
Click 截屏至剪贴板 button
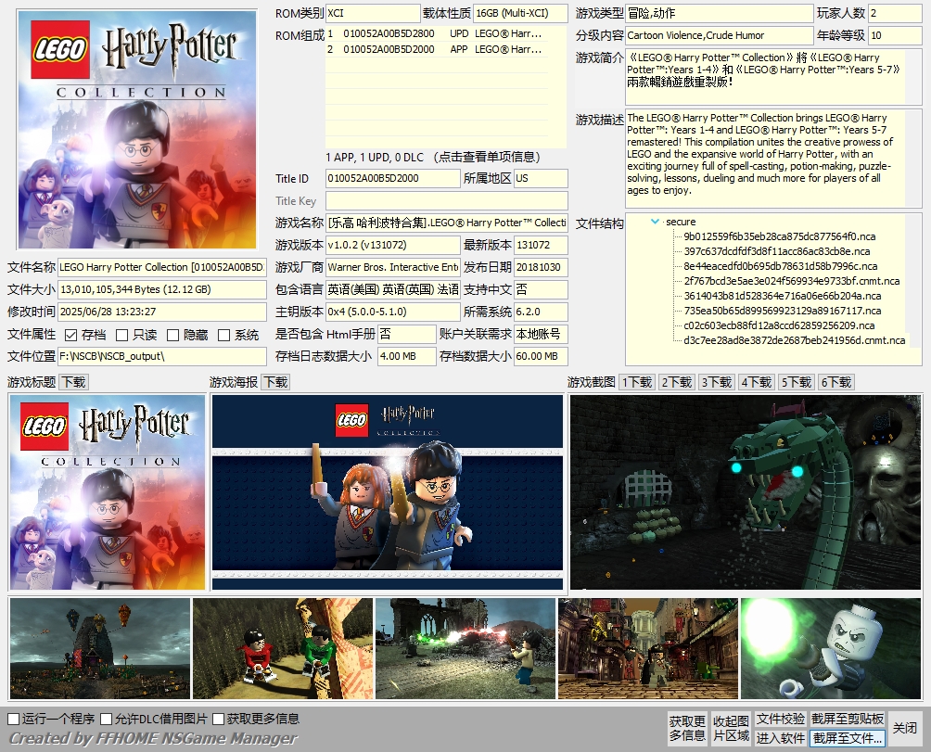pos(848,719)
